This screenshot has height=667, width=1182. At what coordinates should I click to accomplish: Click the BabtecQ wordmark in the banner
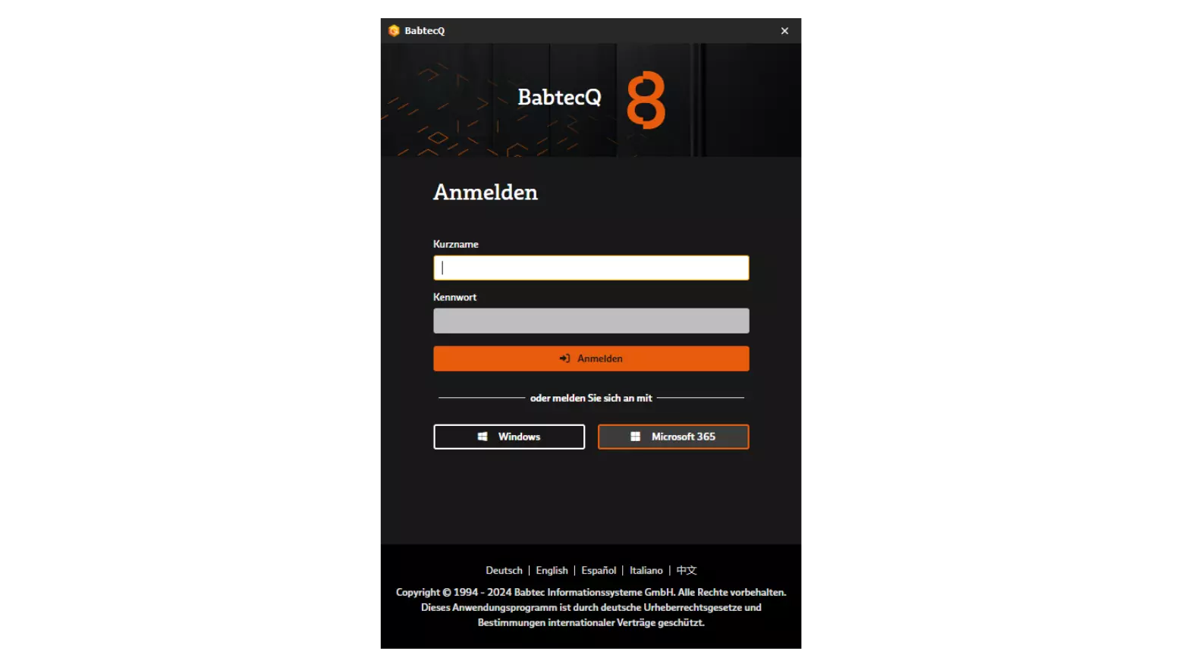(x=560, y=97)
